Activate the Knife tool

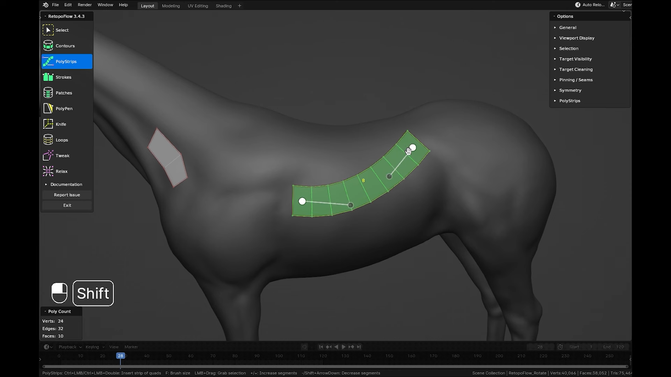click(60, 124)
